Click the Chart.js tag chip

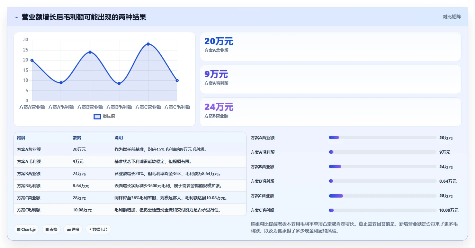point(26,229)
